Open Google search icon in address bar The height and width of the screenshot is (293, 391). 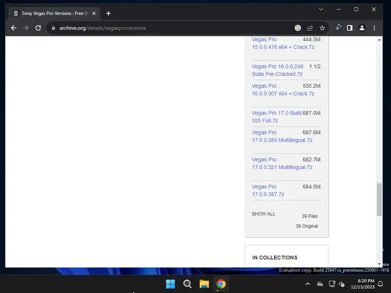298,28
